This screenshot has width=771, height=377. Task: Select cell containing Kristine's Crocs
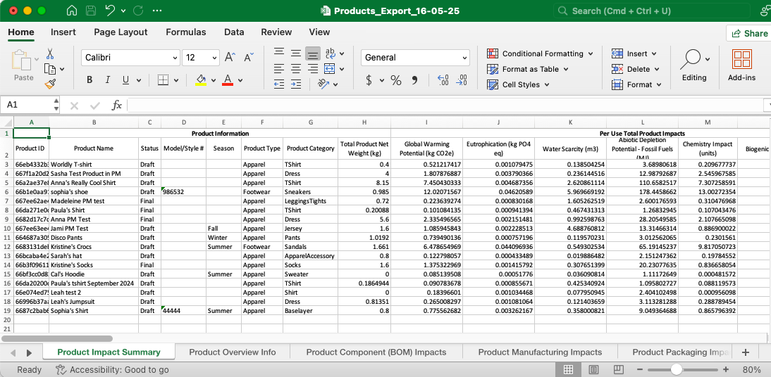pyautogui.click(x=94, y=246)
